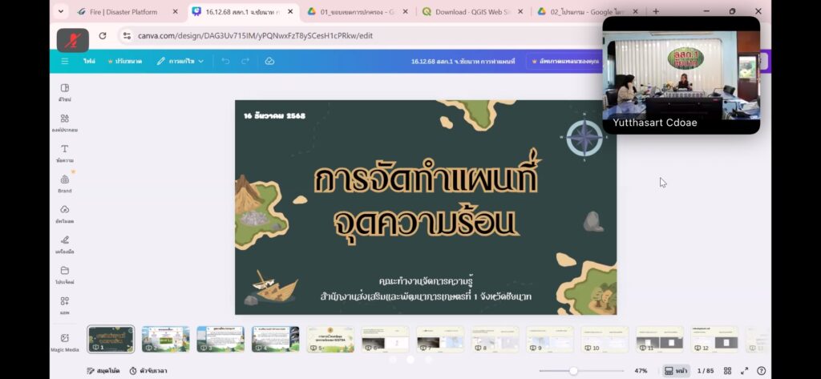Expand the editing mode dropdown
The image size is (821, 379).
coord(180,61)
